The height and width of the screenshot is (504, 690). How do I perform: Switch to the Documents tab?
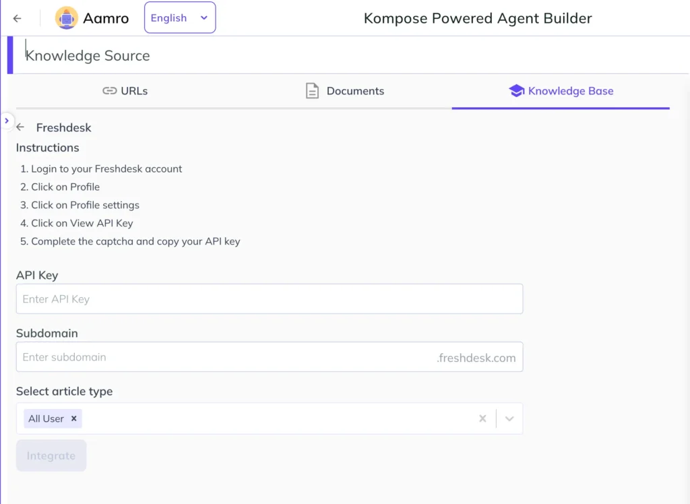tap(344, 91)
